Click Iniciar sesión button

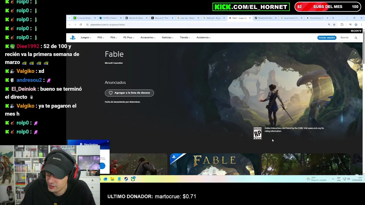tap(327, 38)
